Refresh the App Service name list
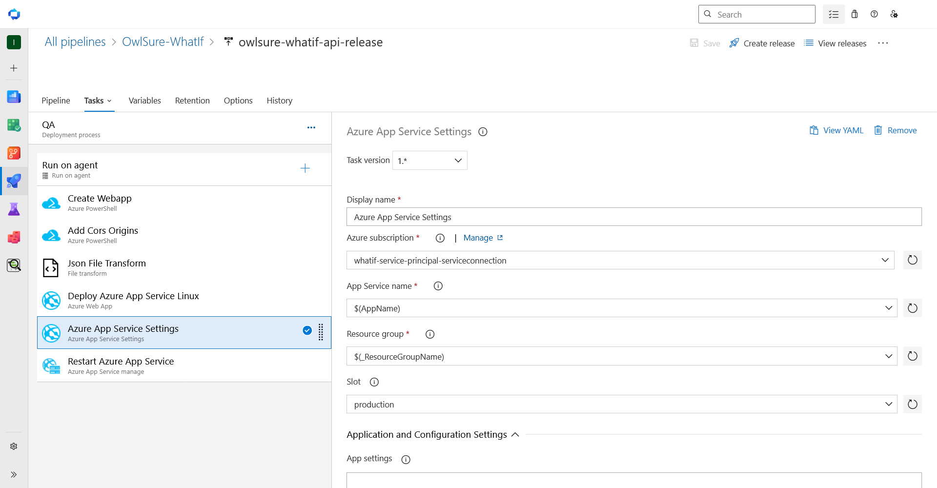937x488 pixels. coord(913,308)
